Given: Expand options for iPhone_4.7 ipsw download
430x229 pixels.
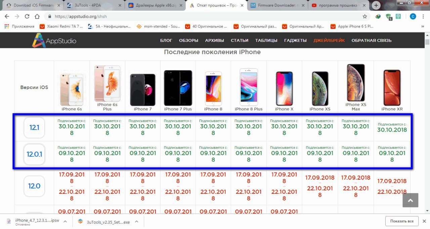Looking at the screenshot, I should tap(65, 222).
